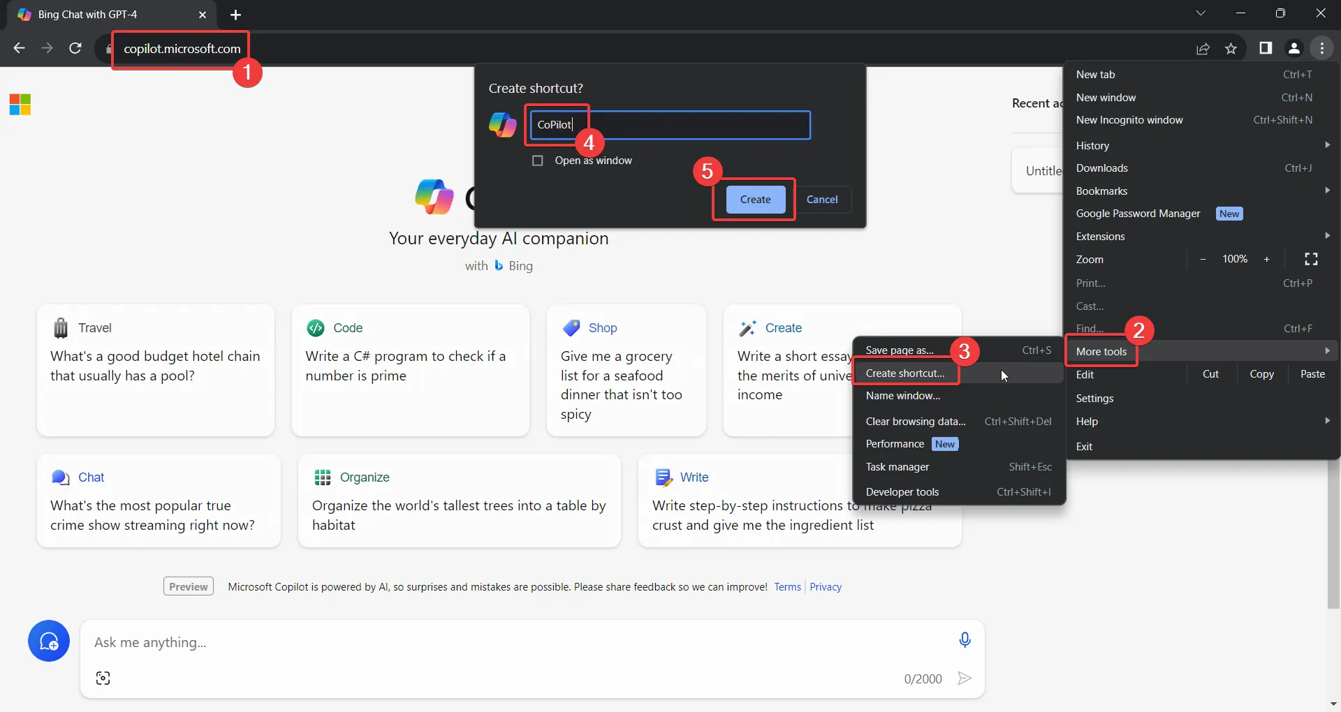The image size is (1341, 712).
Task: Click the send arrow icon
Action: [965, 678]
